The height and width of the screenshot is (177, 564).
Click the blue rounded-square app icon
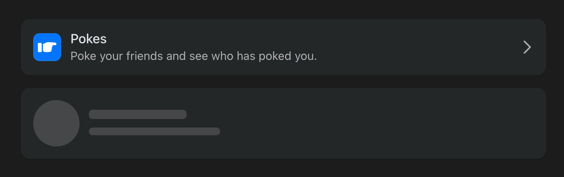pyautogui.click(x=47, y=47)
